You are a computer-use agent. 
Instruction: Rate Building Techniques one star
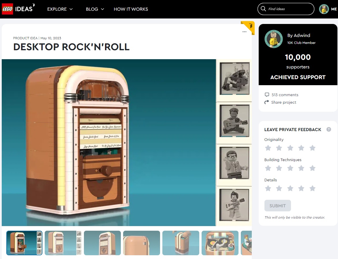pyautogui.click(x=268, y=168)
